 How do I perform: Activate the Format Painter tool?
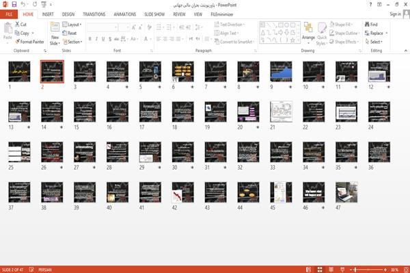click(x=29, y=42)
